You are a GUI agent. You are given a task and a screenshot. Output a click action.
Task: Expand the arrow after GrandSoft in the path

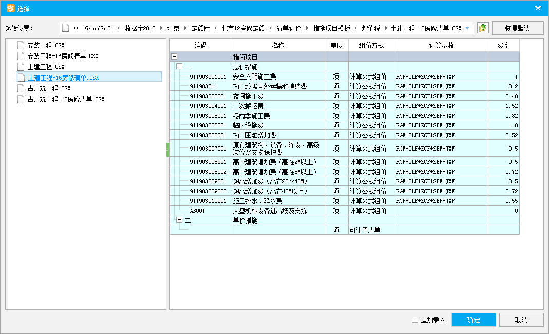coord(118,28)
